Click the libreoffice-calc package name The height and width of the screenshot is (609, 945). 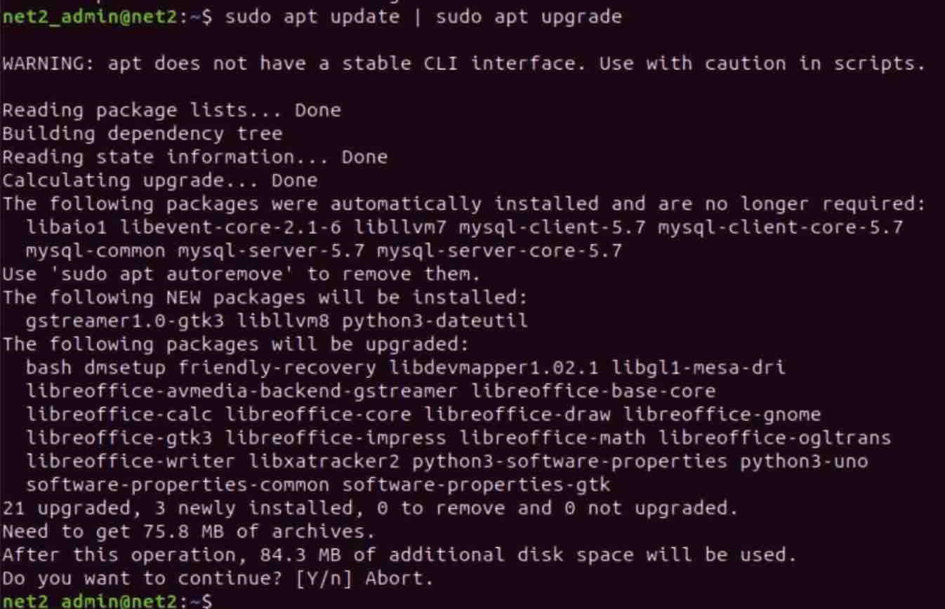pyautogui.click(x=119, y=415)
